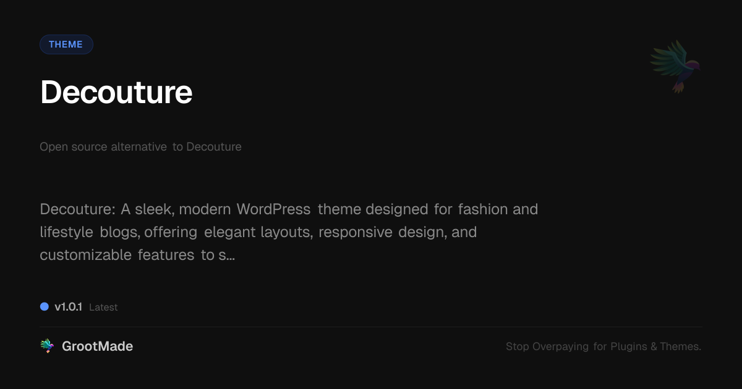This screenshot has width=742, height=389.
Task: Click the release indicator dot before v1.0.1
Action: (x=44, y=306)
